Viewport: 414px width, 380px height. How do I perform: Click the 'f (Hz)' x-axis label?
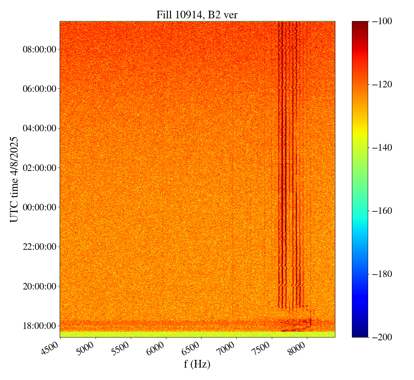197,364
